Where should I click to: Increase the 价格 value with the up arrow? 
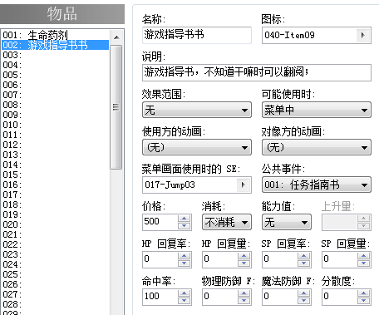(185, 219)
